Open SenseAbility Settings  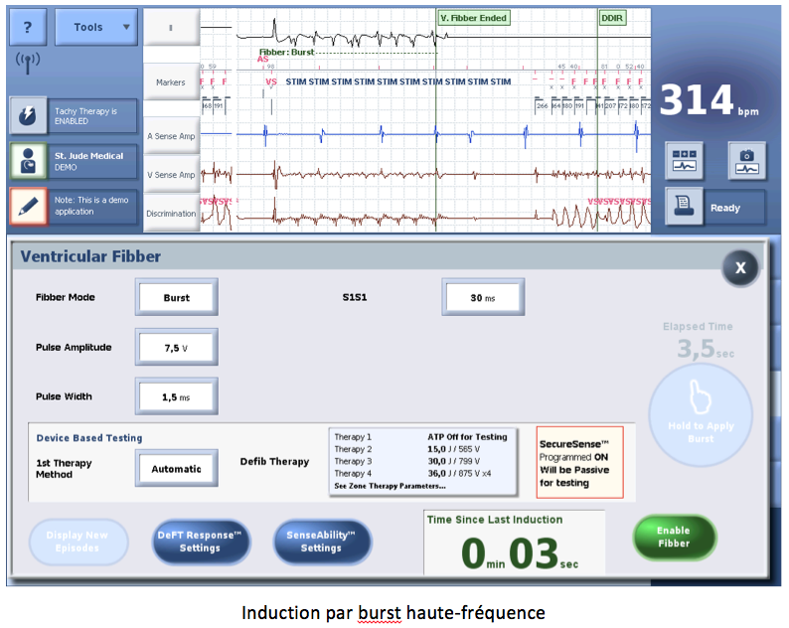[x=321, y=542]
